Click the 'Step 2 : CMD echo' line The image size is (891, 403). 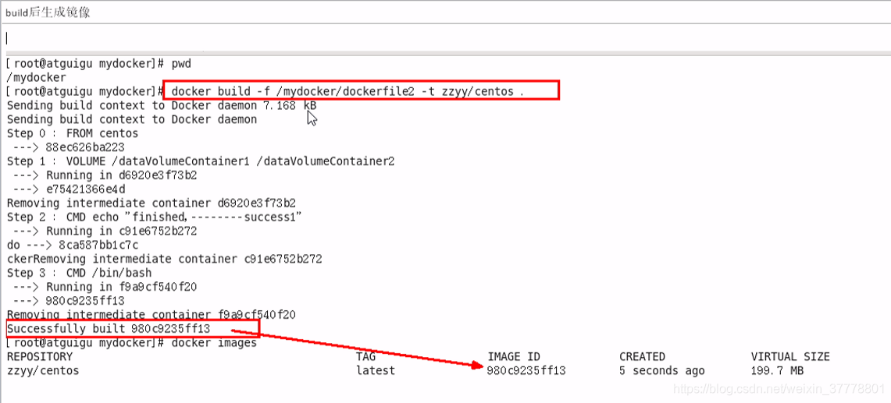[x=154, y=217]
